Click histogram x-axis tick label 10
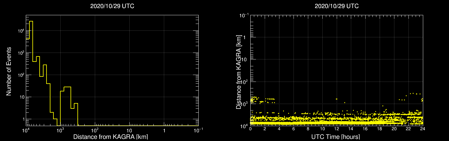 click(x=129, y=131)
